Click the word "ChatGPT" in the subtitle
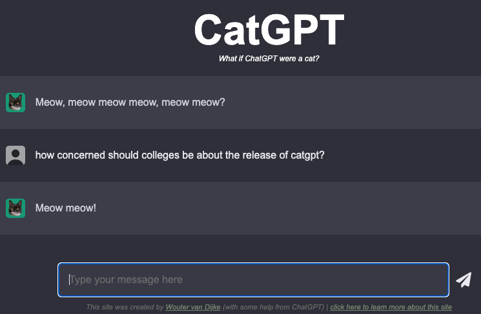This screenshot has width=481, height=314. coord(262,59)
